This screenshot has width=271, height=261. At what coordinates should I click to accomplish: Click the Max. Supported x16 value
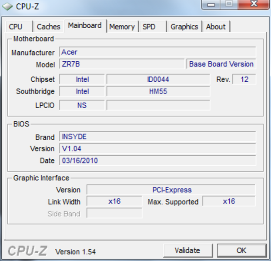coord(229,201)
